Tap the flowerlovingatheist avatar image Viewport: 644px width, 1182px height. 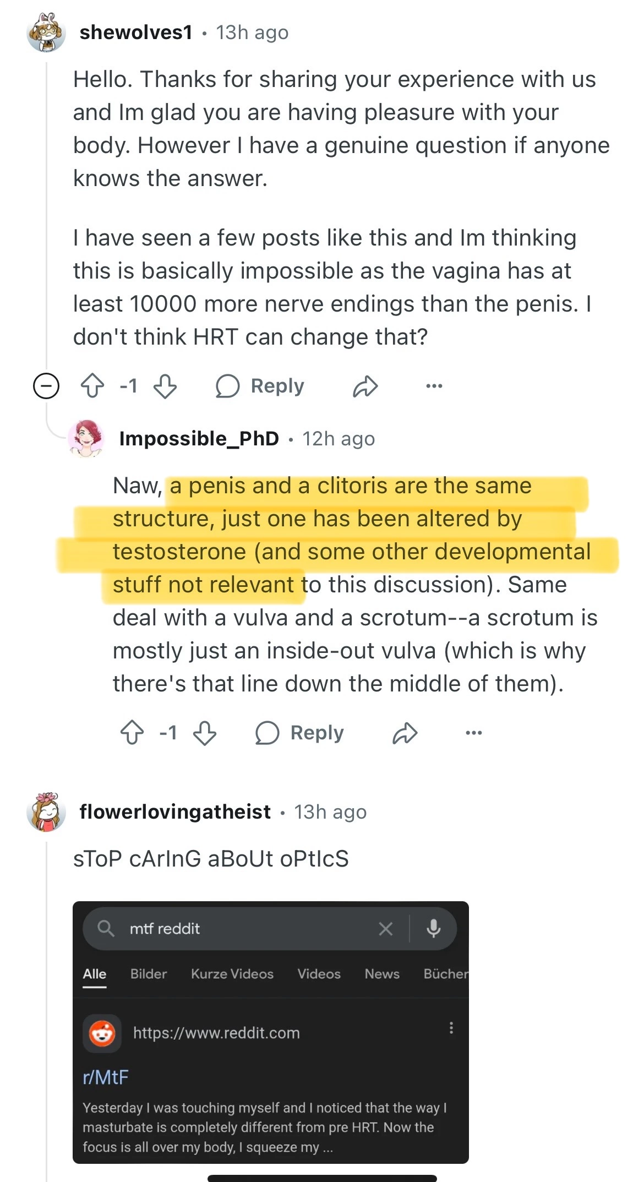click(x=46, y=812)
